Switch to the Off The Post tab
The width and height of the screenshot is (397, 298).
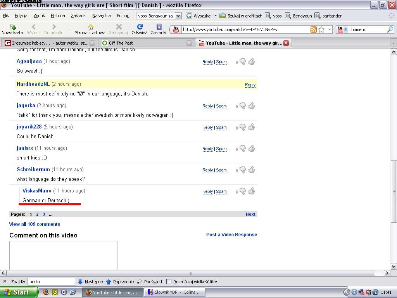click(x=121, y=43)
